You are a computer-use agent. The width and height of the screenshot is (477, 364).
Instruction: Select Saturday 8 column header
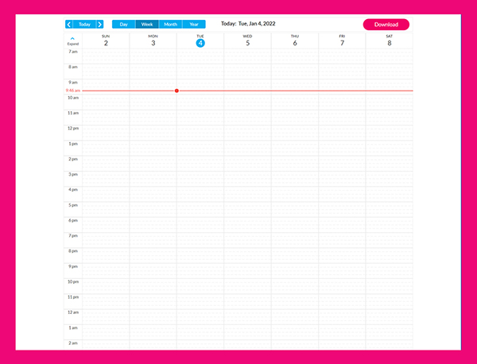pos(389,41)
